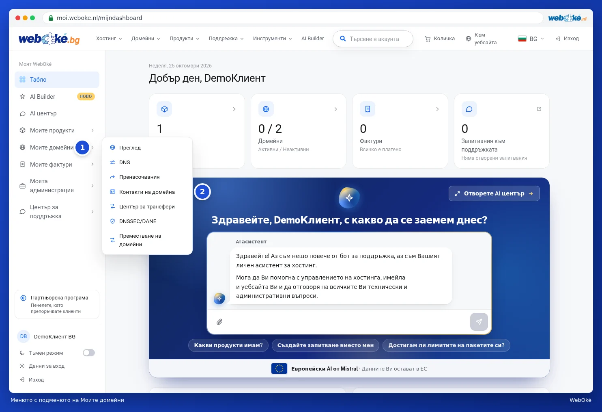Click the Отворете AI център button
This screenshot has height=412, width=602.
click(494, 193)
